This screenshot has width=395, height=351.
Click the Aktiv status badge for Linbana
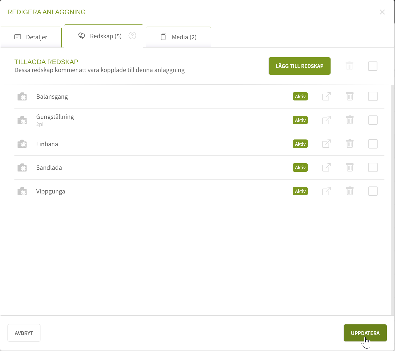(x=300, y=144)
